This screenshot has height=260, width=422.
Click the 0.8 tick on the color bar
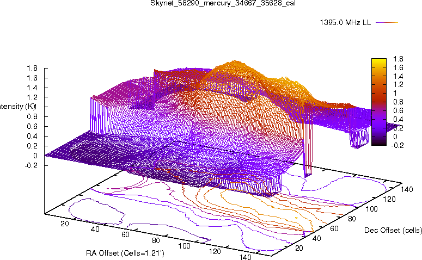point(398,102)
